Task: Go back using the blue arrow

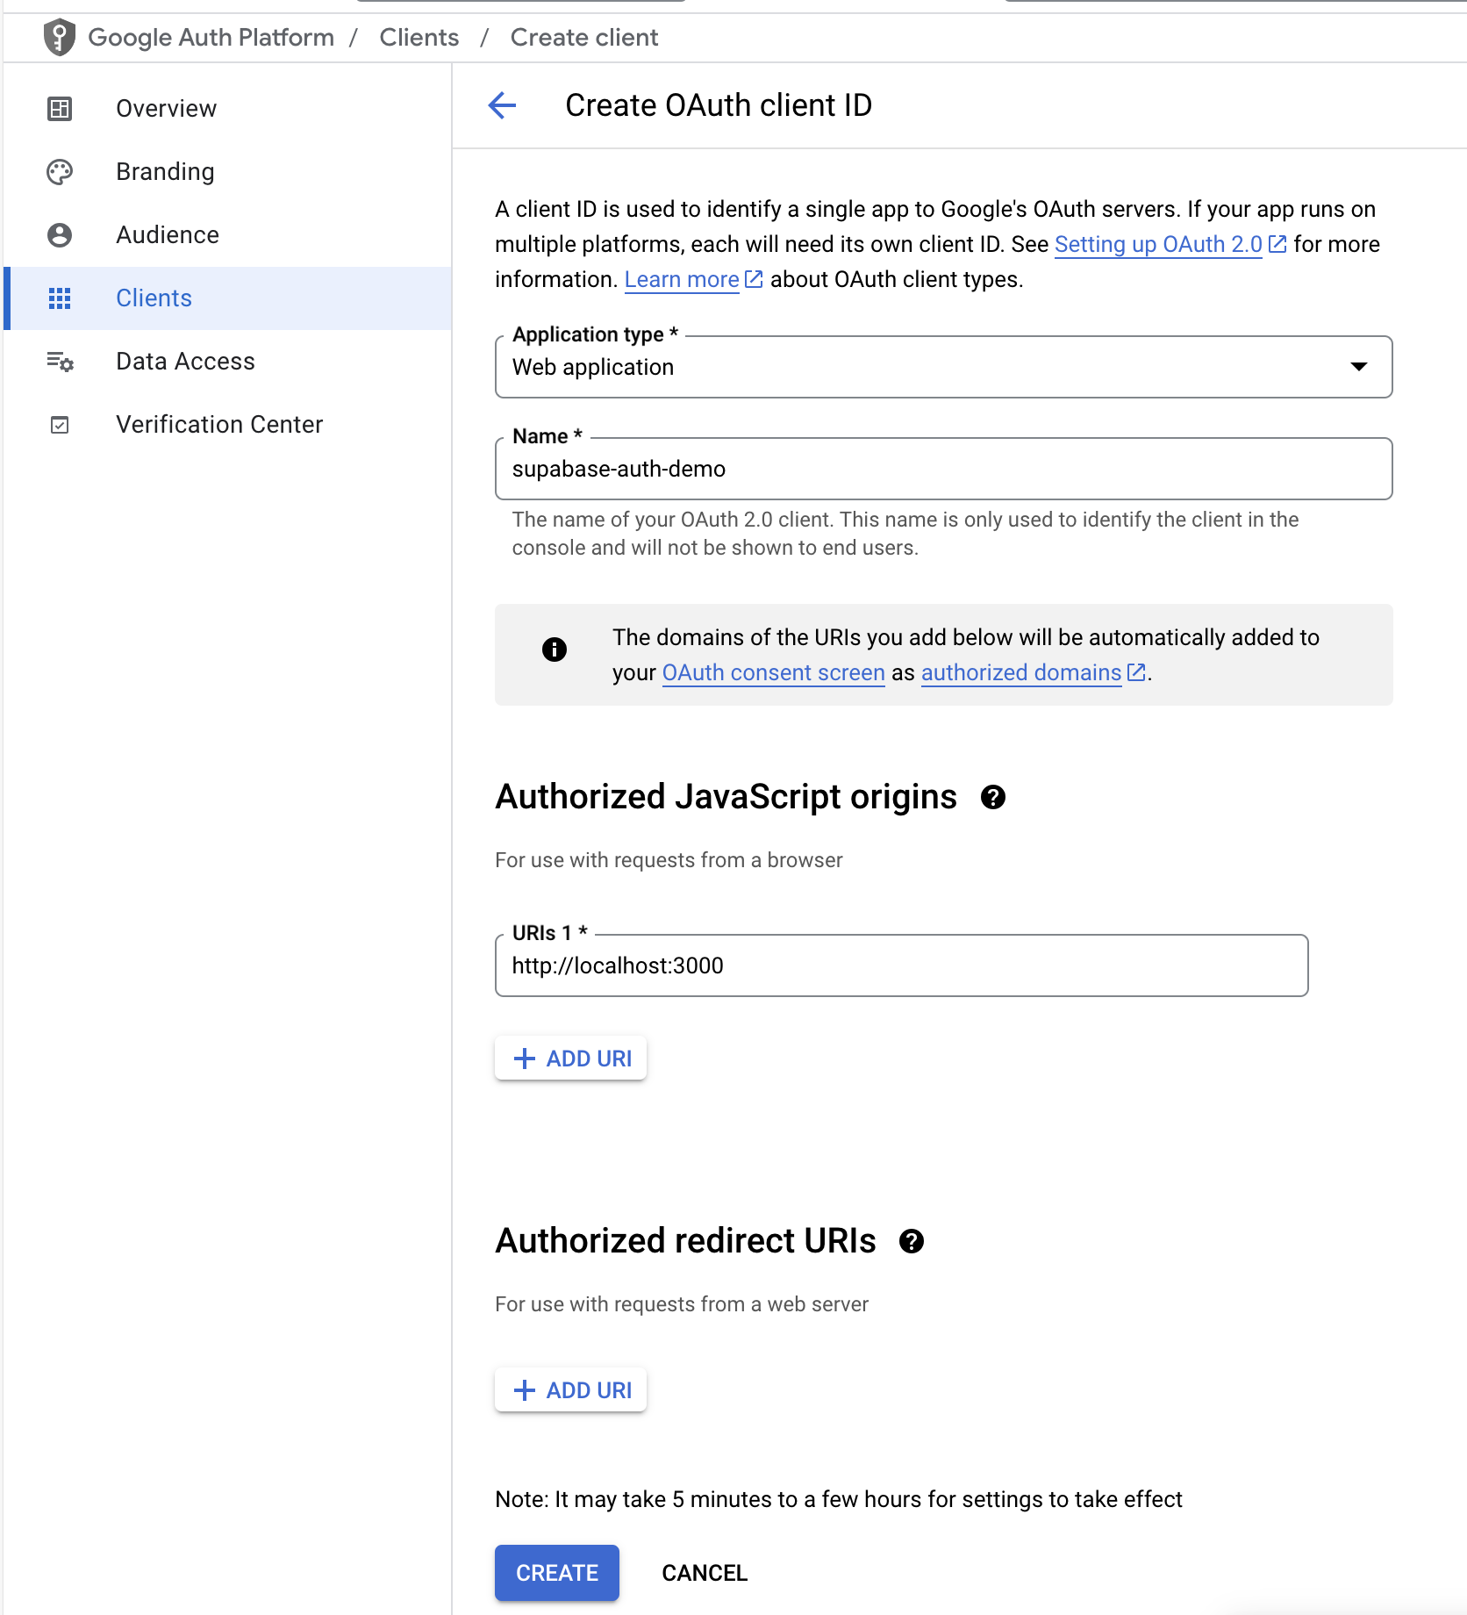Action: (x=502, y=105)
